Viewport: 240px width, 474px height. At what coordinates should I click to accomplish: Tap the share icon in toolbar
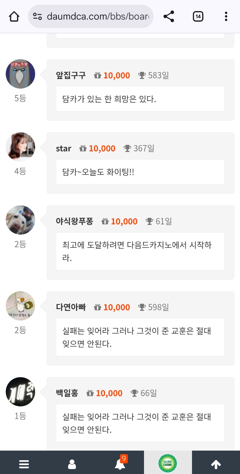coord(169,17)
